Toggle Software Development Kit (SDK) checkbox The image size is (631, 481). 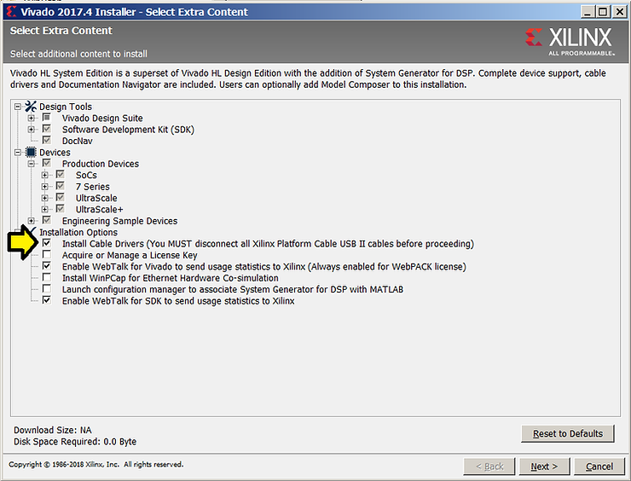[x=47, y=129]
